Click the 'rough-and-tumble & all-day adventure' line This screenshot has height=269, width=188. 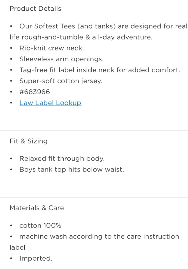click(x=81, y=37)
